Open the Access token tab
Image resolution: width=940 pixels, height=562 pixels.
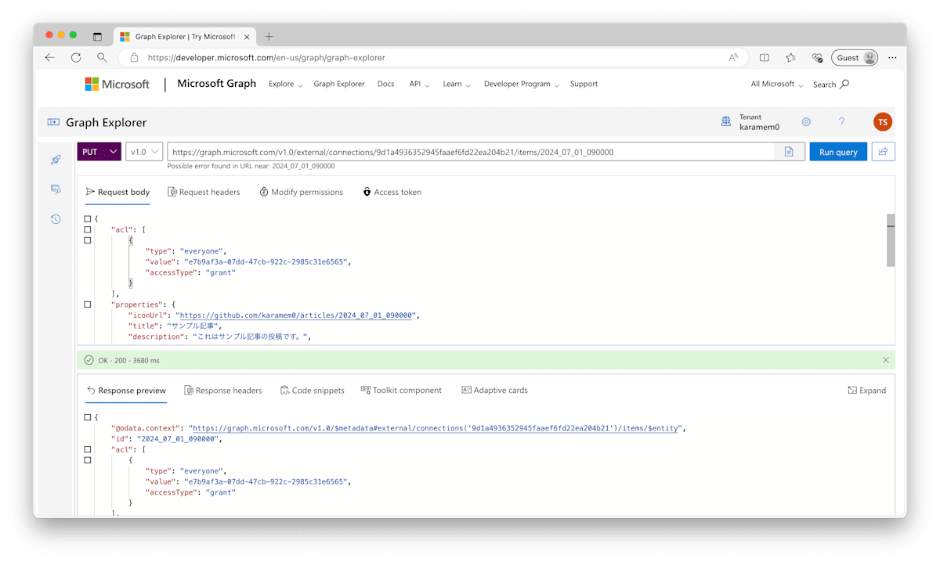click(x=392, y=192)
